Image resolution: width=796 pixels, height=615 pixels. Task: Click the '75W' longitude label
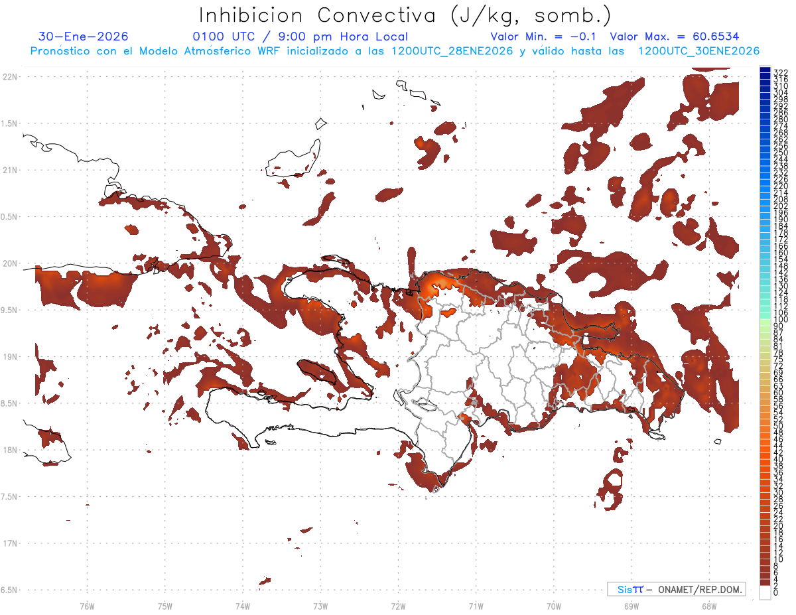165,606
